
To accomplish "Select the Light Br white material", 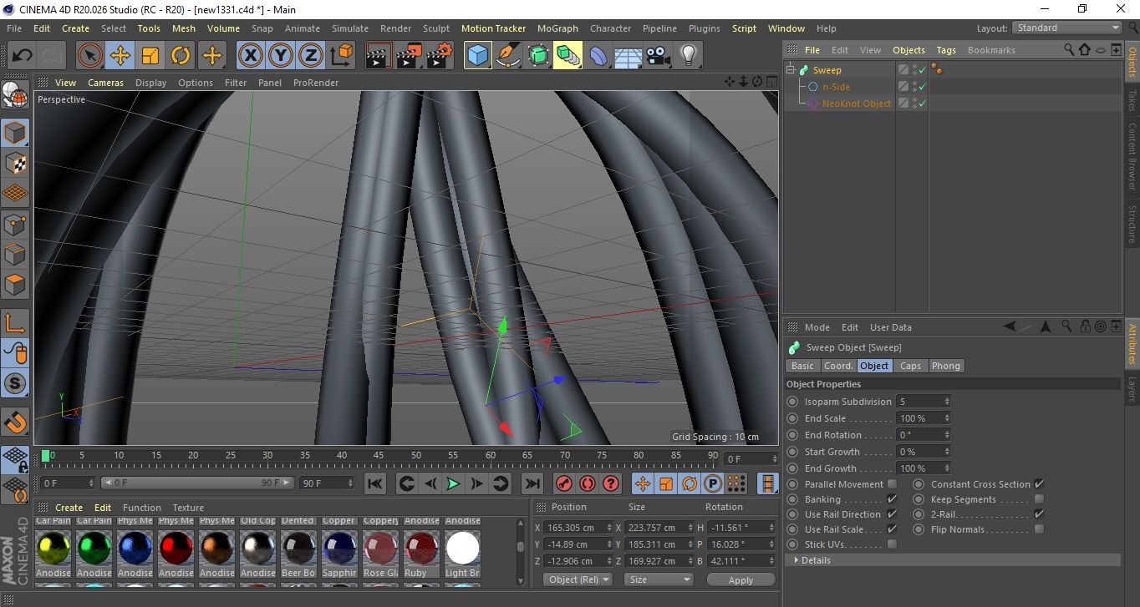I will 462,548.
